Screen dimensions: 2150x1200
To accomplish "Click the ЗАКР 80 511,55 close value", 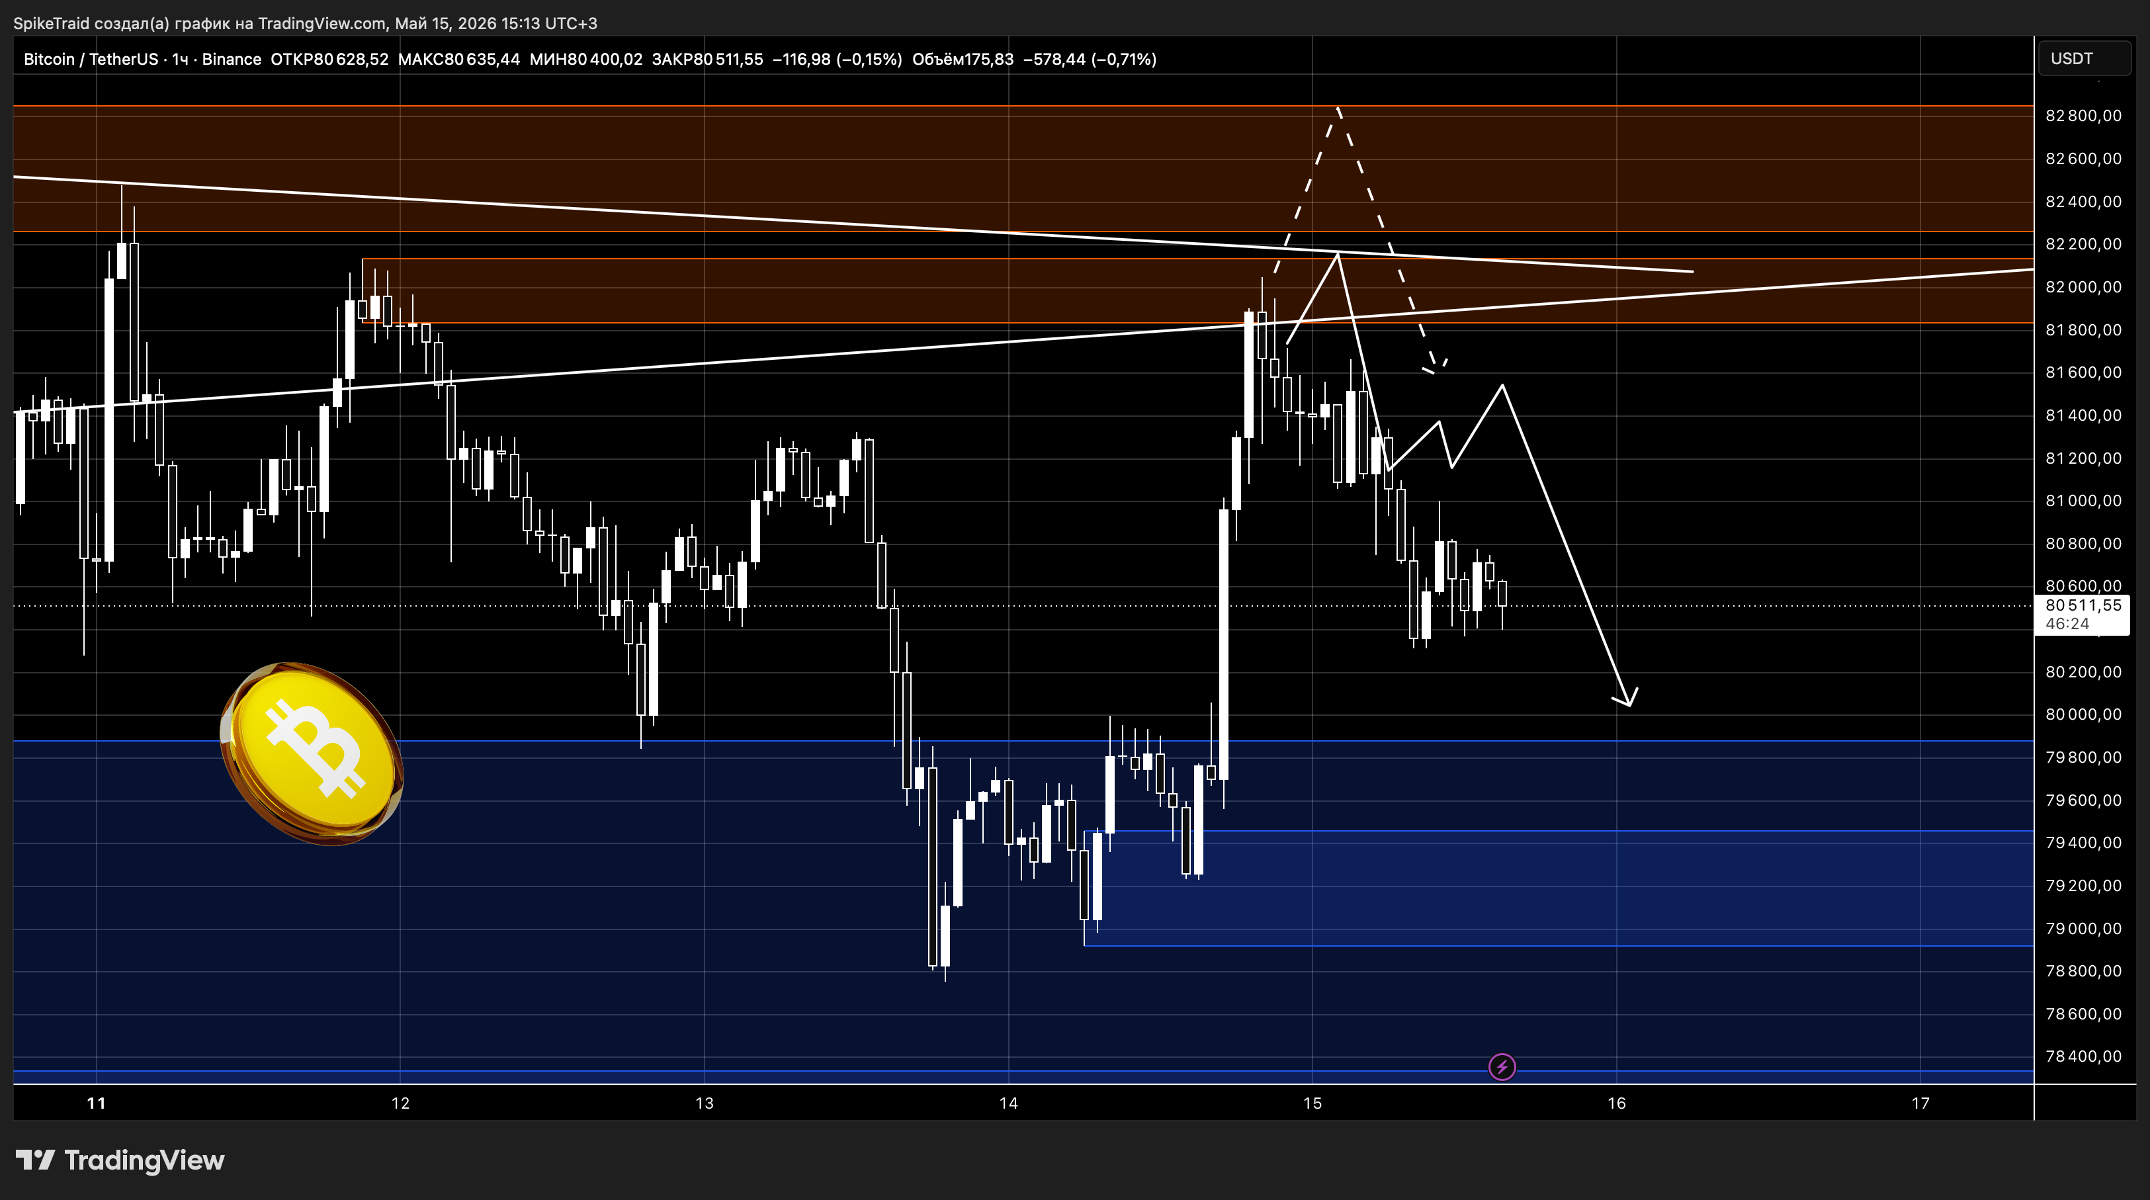I will [x=708, y=60].
